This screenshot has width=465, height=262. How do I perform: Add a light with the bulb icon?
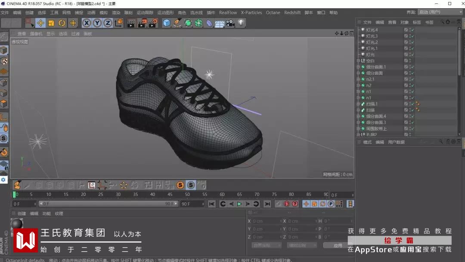(241, 23)
